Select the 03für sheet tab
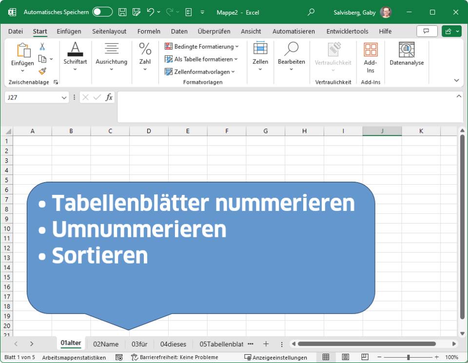 click(x=139, y=344)
